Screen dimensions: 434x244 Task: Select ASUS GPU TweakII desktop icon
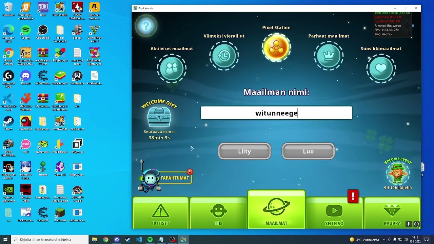(x=77, y=194)
